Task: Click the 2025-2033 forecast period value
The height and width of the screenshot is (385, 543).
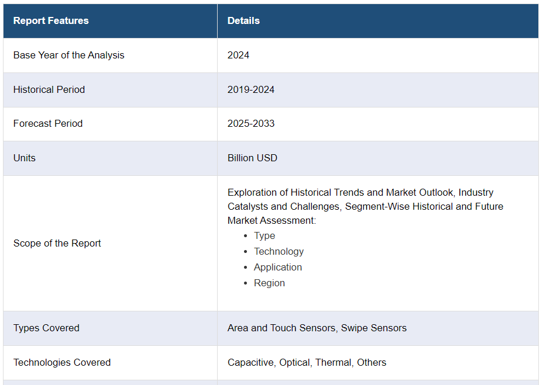Action: [x=251, y=124]
